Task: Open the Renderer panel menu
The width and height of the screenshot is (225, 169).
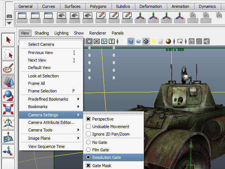Action: [97, 33]
